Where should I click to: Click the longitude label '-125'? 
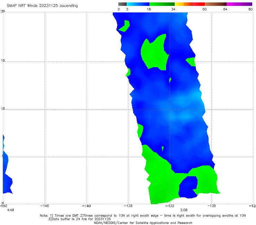coord(212,206)
